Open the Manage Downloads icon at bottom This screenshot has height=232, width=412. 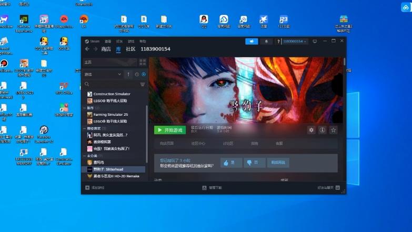204,188
